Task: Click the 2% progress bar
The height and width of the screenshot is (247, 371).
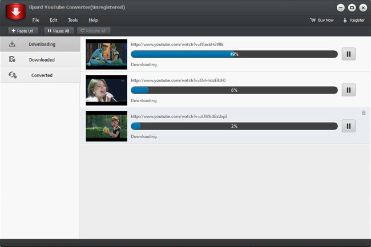Action: point(234,126)
